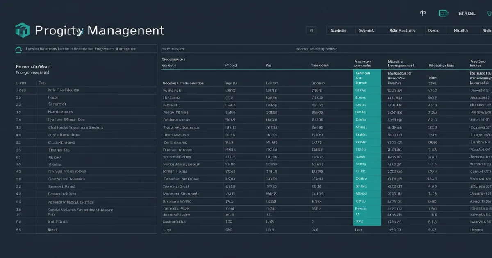This screenshot has height=258, width=492.
Task: Click the teal monitor icon in top bar
Action: coord(443,13)
